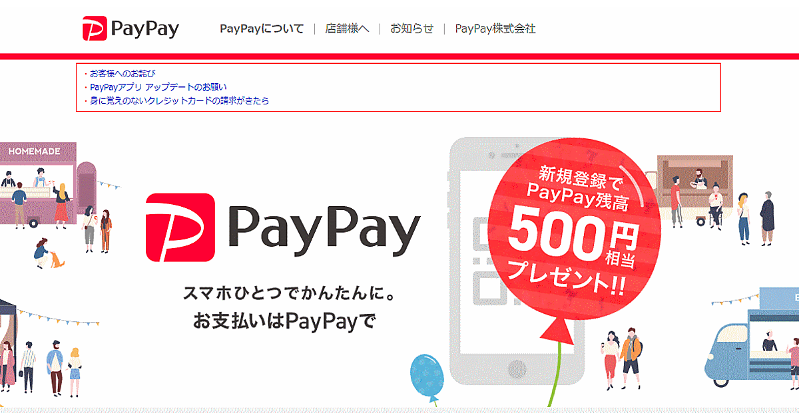The image size is (799, 419).
Task: Go to PayPay株式会社 page
Action: pyautogui.click(x=495, y=29)
